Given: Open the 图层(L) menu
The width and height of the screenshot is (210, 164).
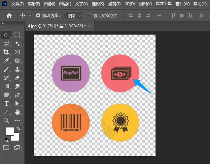Looking at the screenshot, I should 65,4.
